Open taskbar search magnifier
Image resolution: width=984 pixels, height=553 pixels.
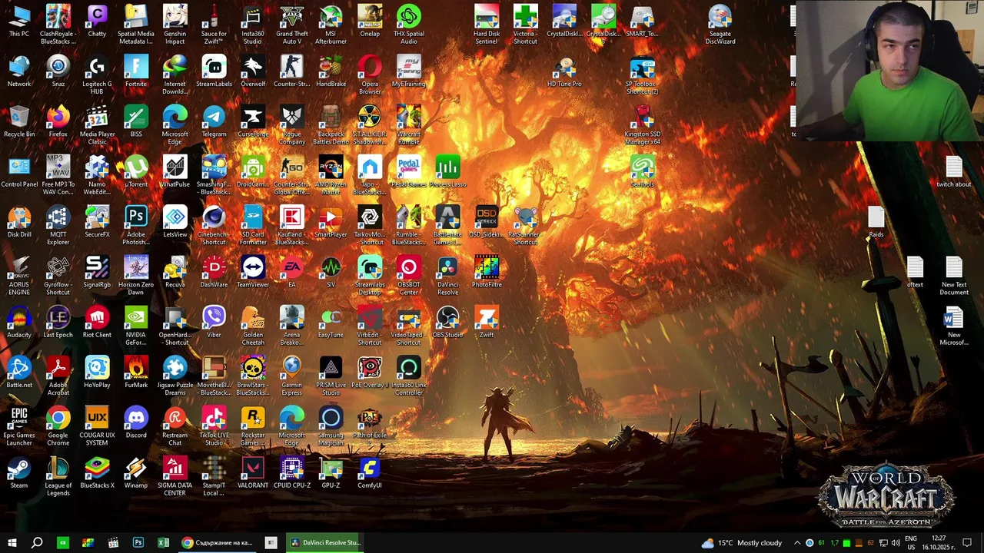(36, 543)
